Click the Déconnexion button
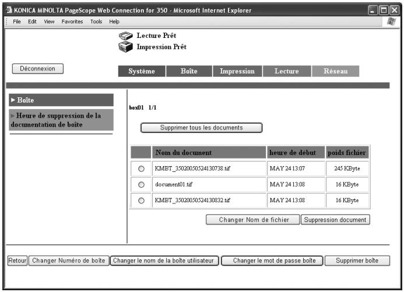Screen dimensions: 404x292 click(38, 69)
